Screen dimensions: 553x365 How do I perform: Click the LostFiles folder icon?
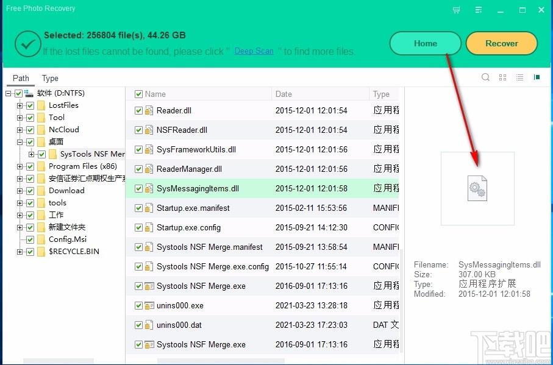pyautogui.click(x=41, y=105)
